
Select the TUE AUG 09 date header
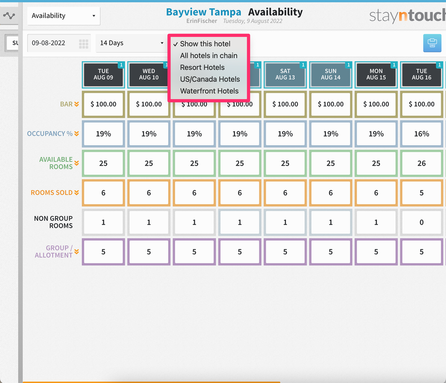103,75
